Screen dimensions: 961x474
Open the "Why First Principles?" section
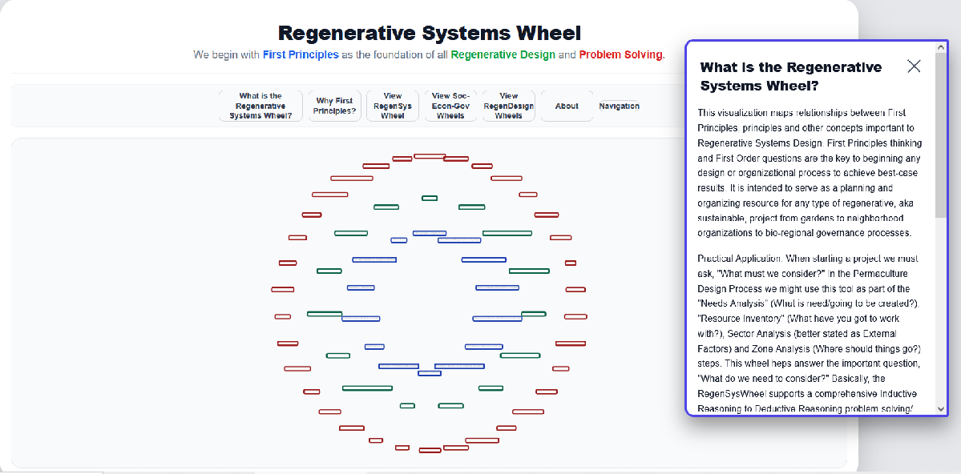pos(334,106)
